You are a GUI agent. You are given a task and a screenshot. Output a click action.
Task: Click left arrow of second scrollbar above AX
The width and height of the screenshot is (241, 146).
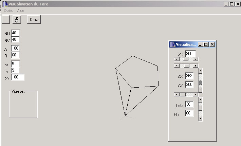tap(177, 66)
